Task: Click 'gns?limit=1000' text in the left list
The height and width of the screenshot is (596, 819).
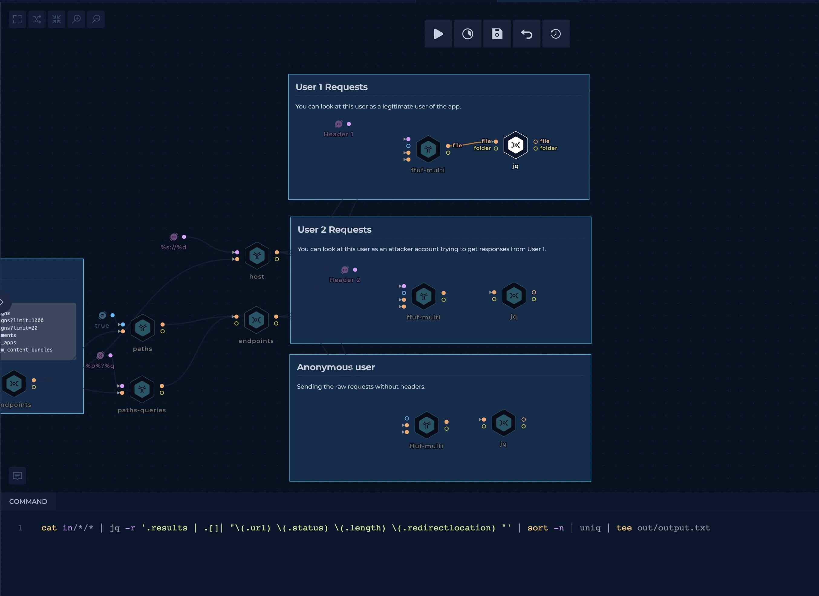Action: [22, 320]
